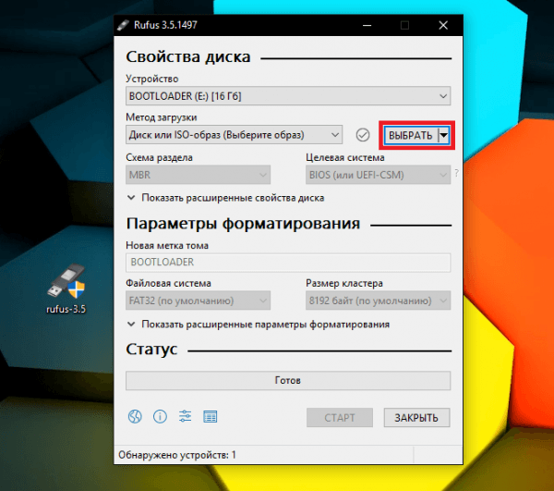The height and width of the screenshot is (491, 554).
Task: Open application settings sliders icon
Action: click(186, 416)
